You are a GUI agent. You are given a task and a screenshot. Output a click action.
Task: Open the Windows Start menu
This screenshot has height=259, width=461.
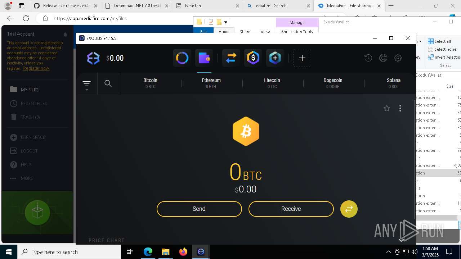click(9, 252)
